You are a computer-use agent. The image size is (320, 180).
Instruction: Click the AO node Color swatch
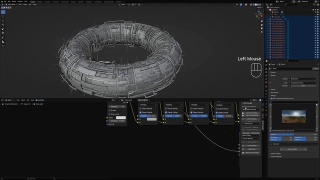point(121,117)
